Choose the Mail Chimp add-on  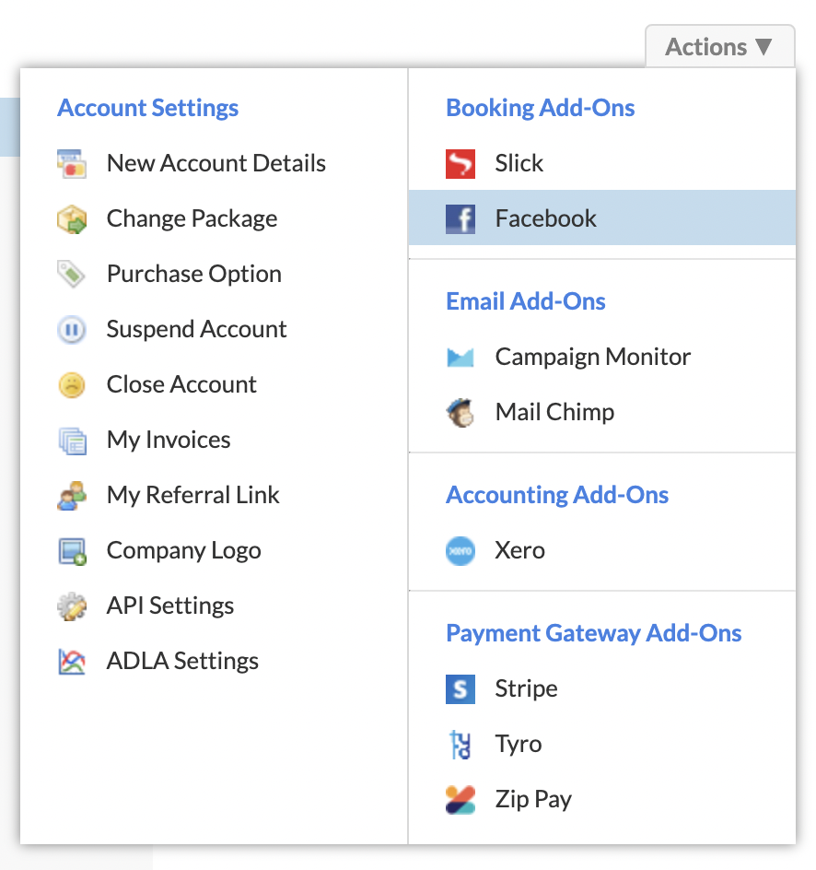pyautogui.click(x=602, y=413)
